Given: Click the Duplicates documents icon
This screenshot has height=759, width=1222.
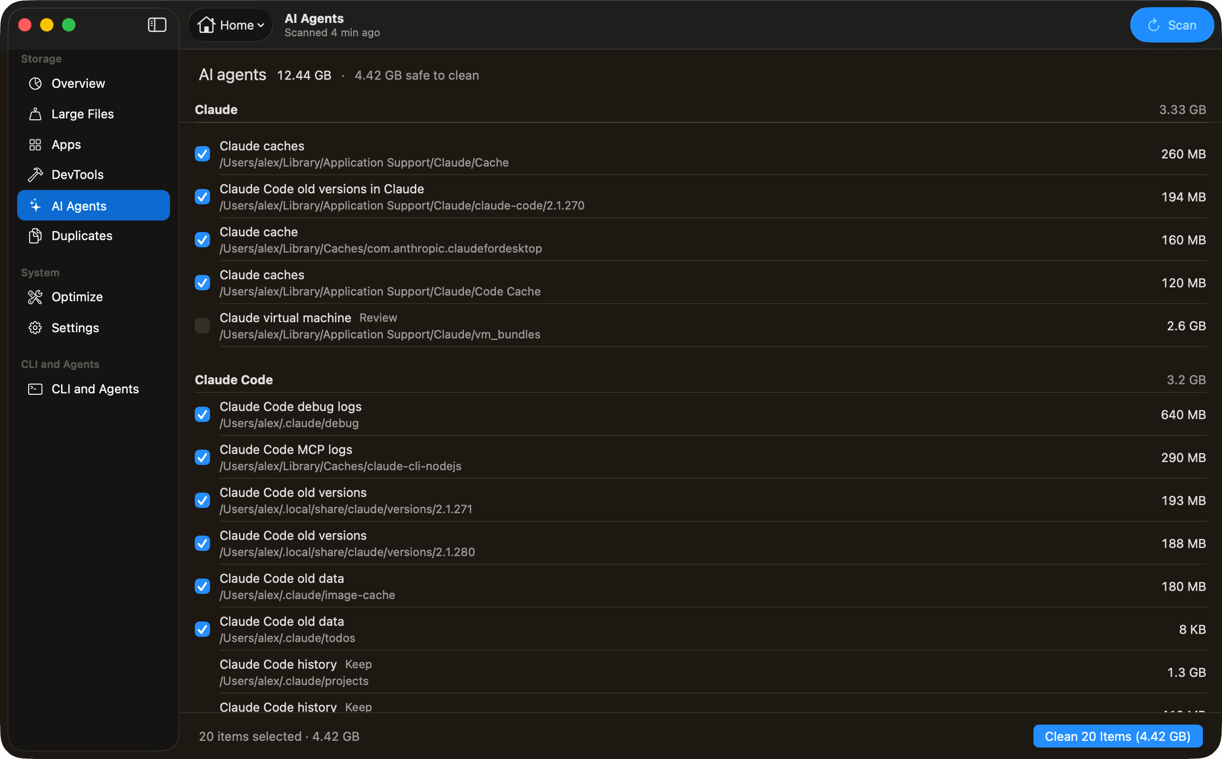Looking at the screenshot, I should [35, 236].
